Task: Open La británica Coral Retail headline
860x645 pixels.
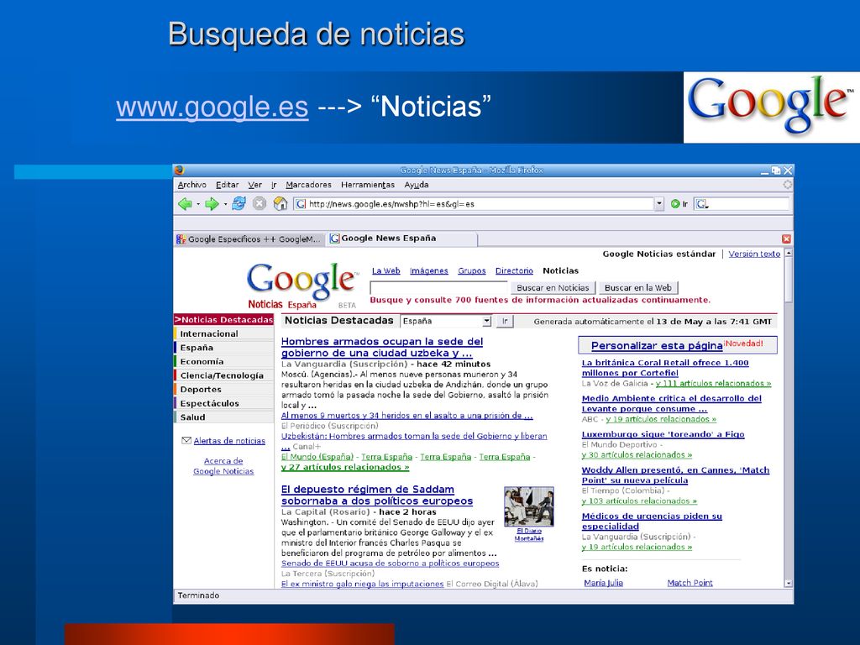Action: pyautogui.click(x=665, y=368)
